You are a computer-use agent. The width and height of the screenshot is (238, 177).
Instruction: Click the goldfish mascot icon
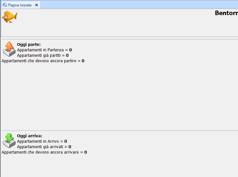pyautogui.click(x=10, y=16)
